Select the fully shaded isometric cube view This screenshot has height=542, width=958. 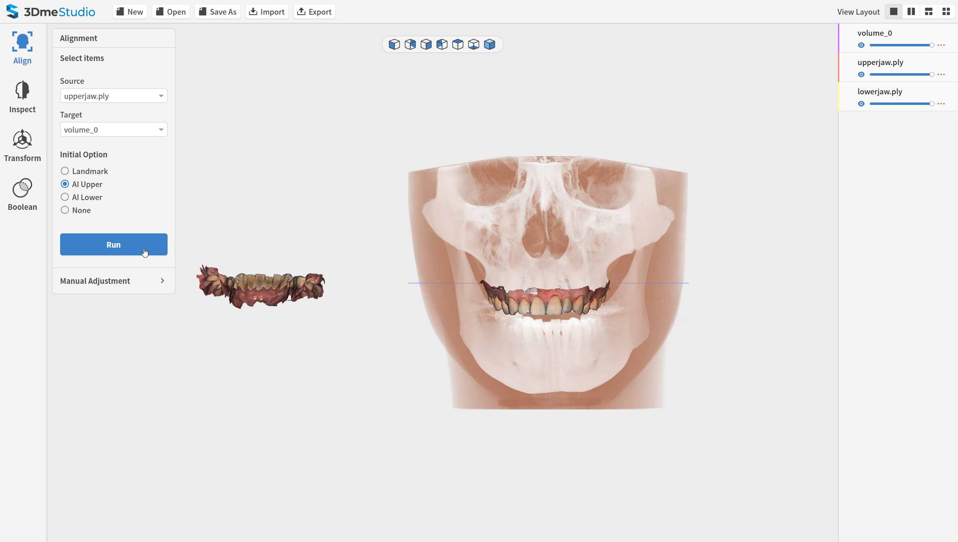pos(490,44)
